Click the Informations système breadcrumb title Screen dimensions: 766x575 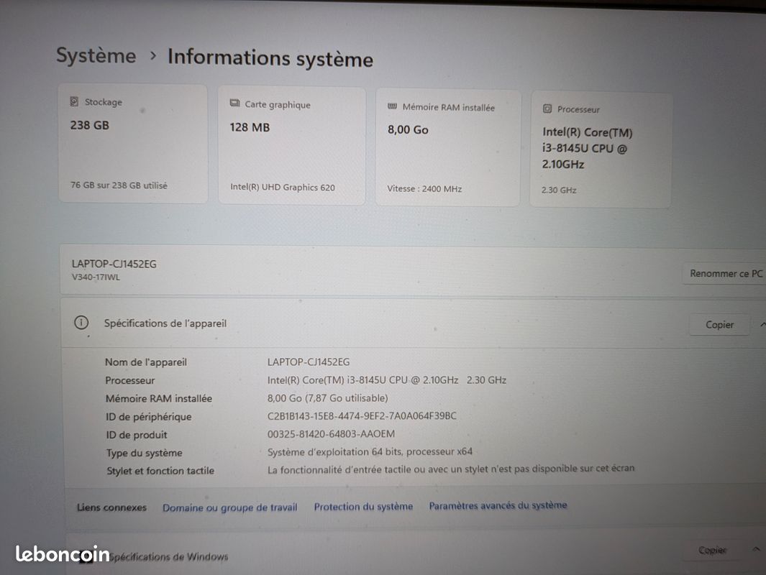(270, 58)
